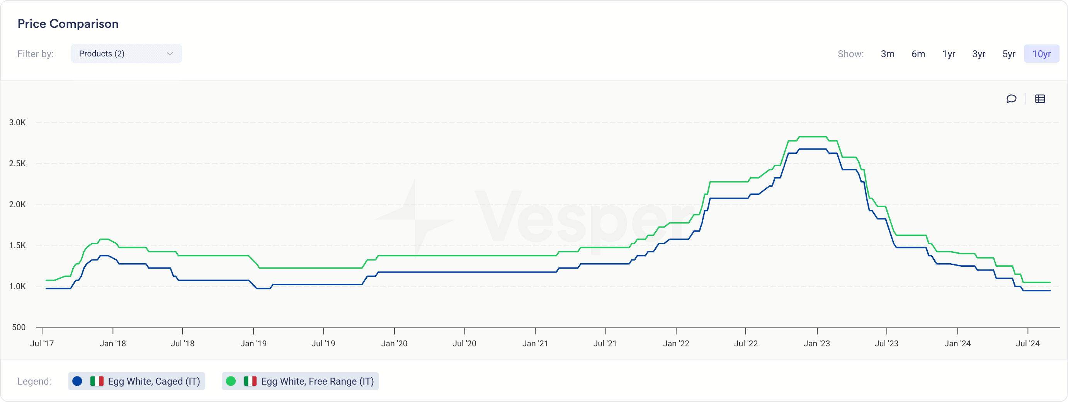Click the green dot for Free Range series
1068x402 pixels.
click(231, 381)
